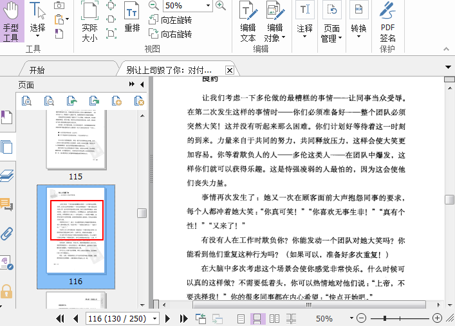
Task: Click the Actual Size (实际大小) icon
Action: [89, 21]
